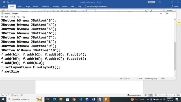
Task: Click the Notepad vertical scrollbar thumb
Action: [x=175, y=56]
